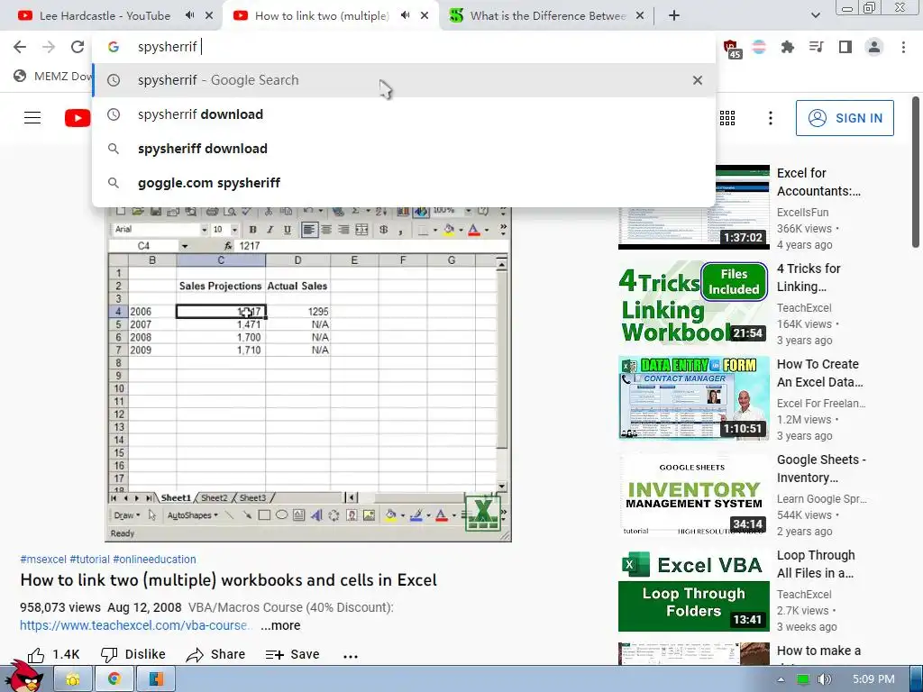Click the page's vertical scrollbar thumb
The image size is (923, 692).
click(916, 172)
